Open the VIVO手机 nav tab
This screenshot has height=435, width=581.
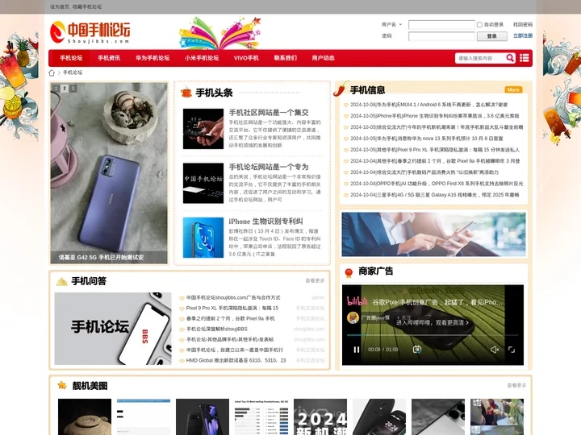(x=246, y=58)
